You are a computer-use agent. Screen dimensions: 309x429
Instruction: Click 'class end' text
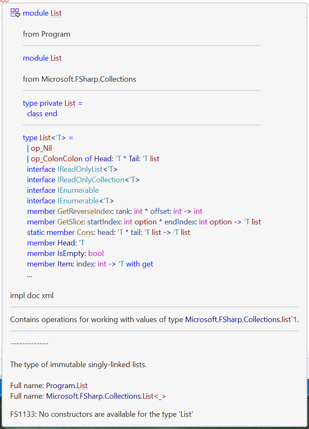pos(42,114)
